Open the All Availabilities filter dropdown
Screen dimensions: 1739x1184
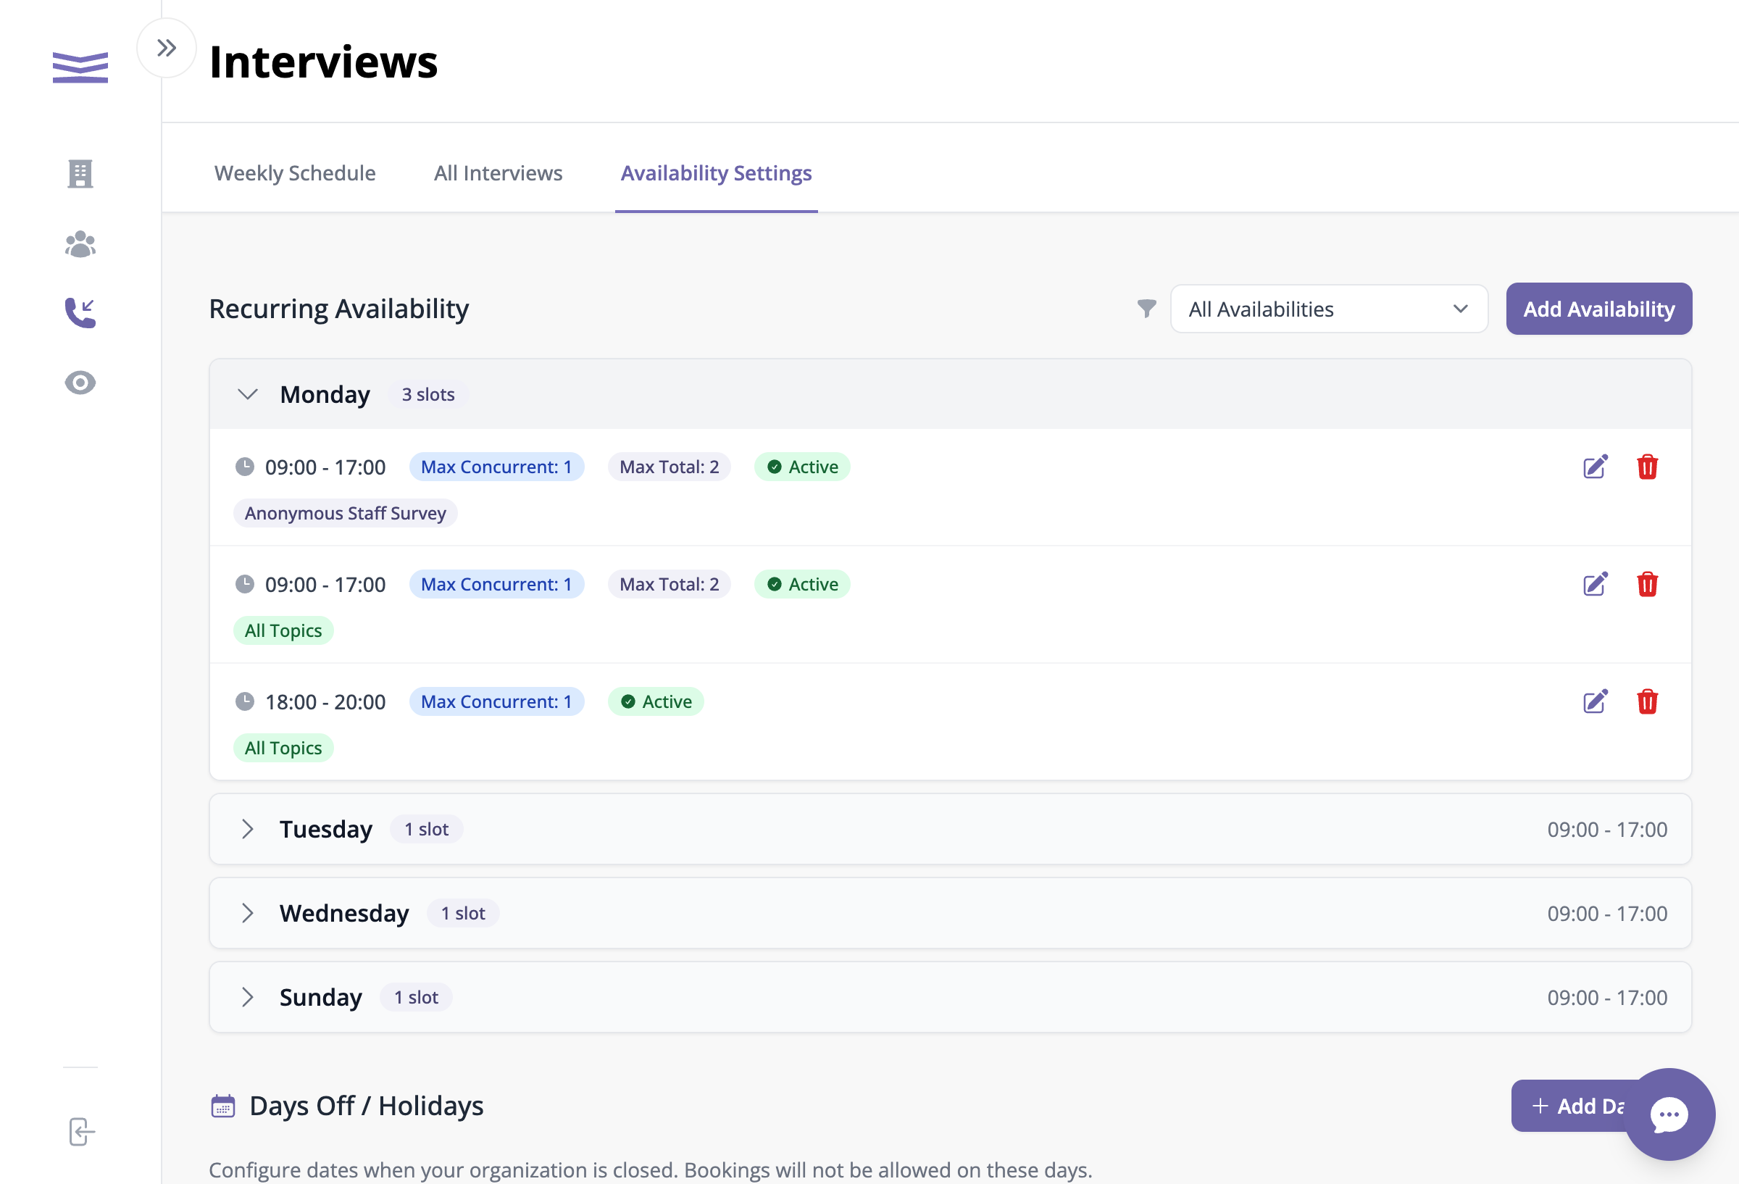click(x=1329, y=309)
